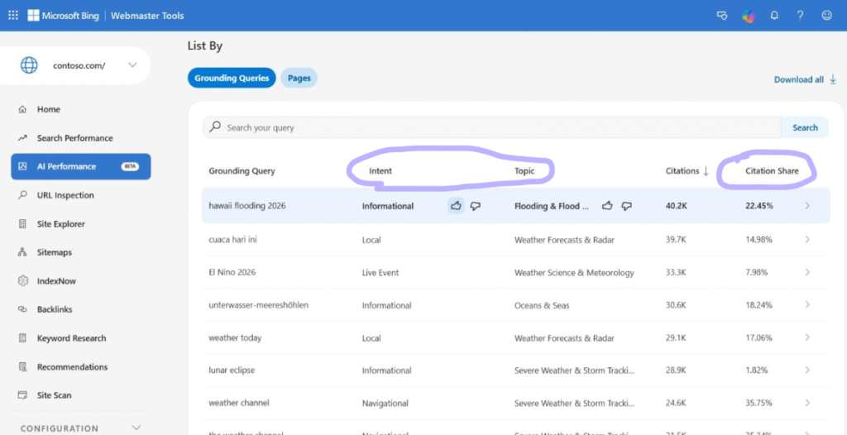
Task: Click the Recommendations icon
Action: coord(22,367)
